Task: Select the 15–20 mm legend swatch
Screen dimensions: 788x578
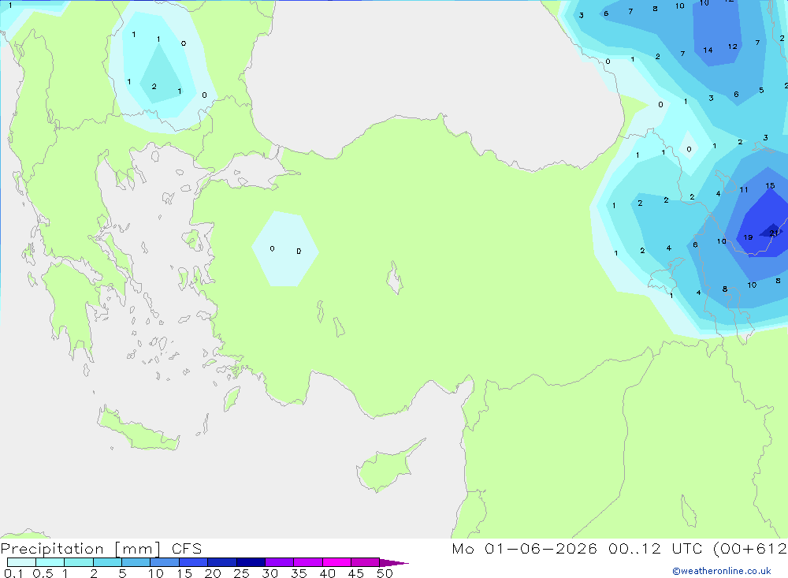Action: pyautogui.click(x=194, y=562)
